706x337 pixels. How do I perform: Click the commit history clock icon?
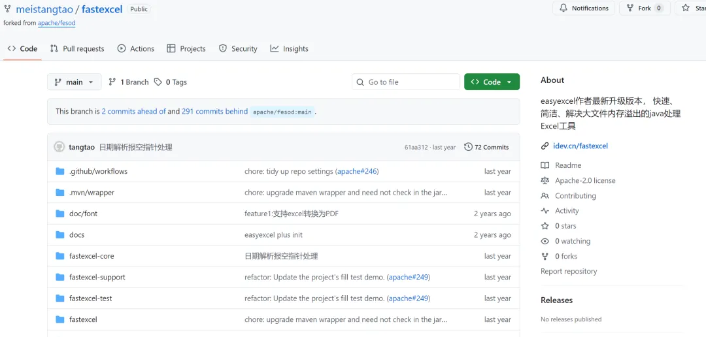coord(468,147)
